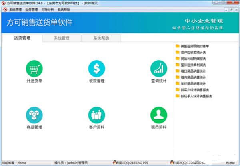Open the 系统帮助 menu in menu bar
Screen dimensions: 240x166
pyautogui.click(x=63, y=9)
